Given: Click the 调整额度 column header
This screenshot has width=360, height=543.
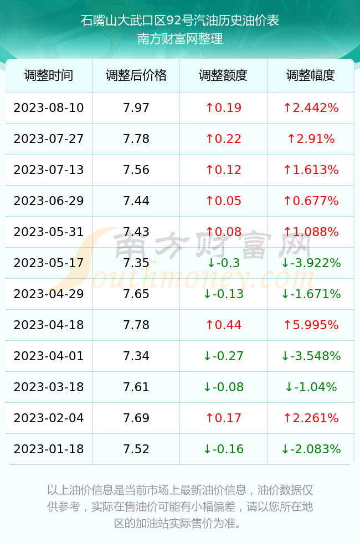Looking at the screenshot, I should pos(223,75).
